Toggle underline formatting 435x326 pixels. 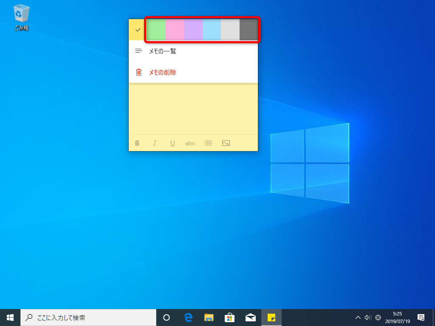point(172,143)
